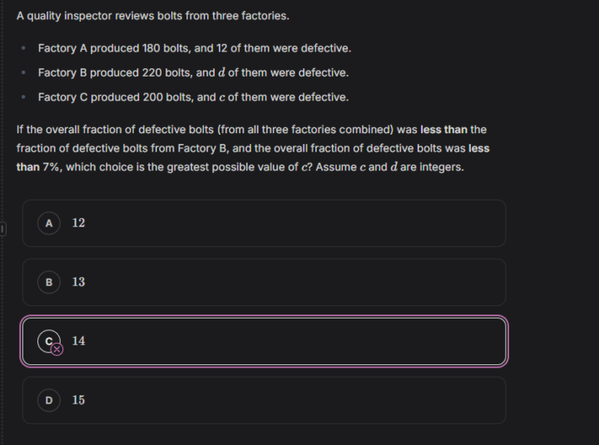Click the circled letter B badge
Viewport: 599px width, 445px height.
click(49, 282)
